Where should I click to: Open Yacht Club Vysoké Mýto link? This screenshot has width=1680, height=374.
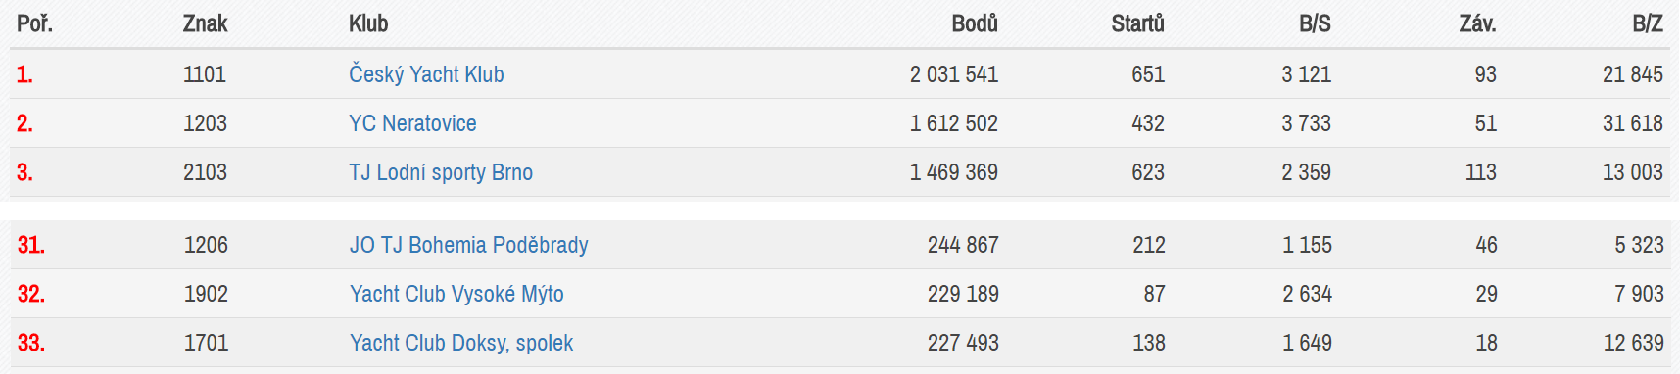(x=456, y=294)
